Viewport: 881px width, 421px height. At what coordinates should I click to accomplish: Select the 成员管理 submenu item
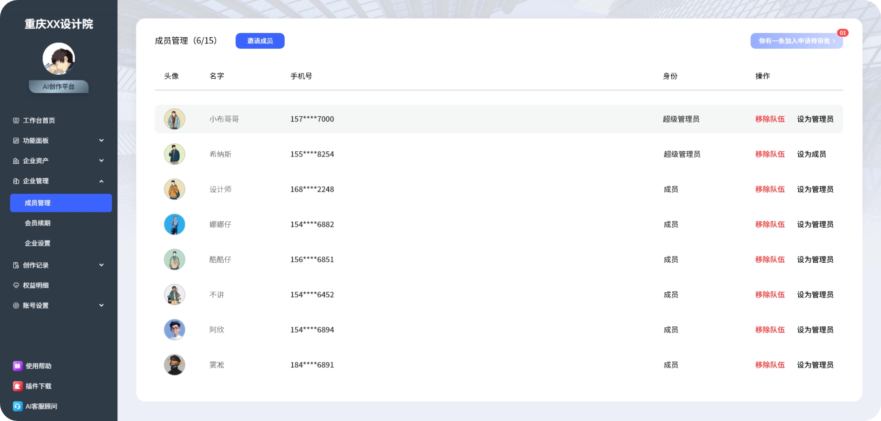[x=61, y=203]
